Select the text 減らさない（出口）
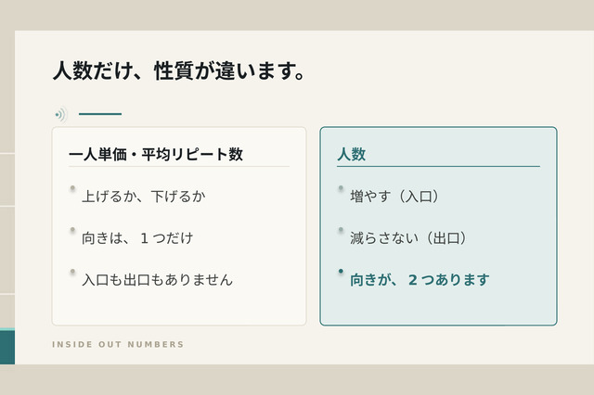Viewport: 594px width, 395px height. (408, 238)
